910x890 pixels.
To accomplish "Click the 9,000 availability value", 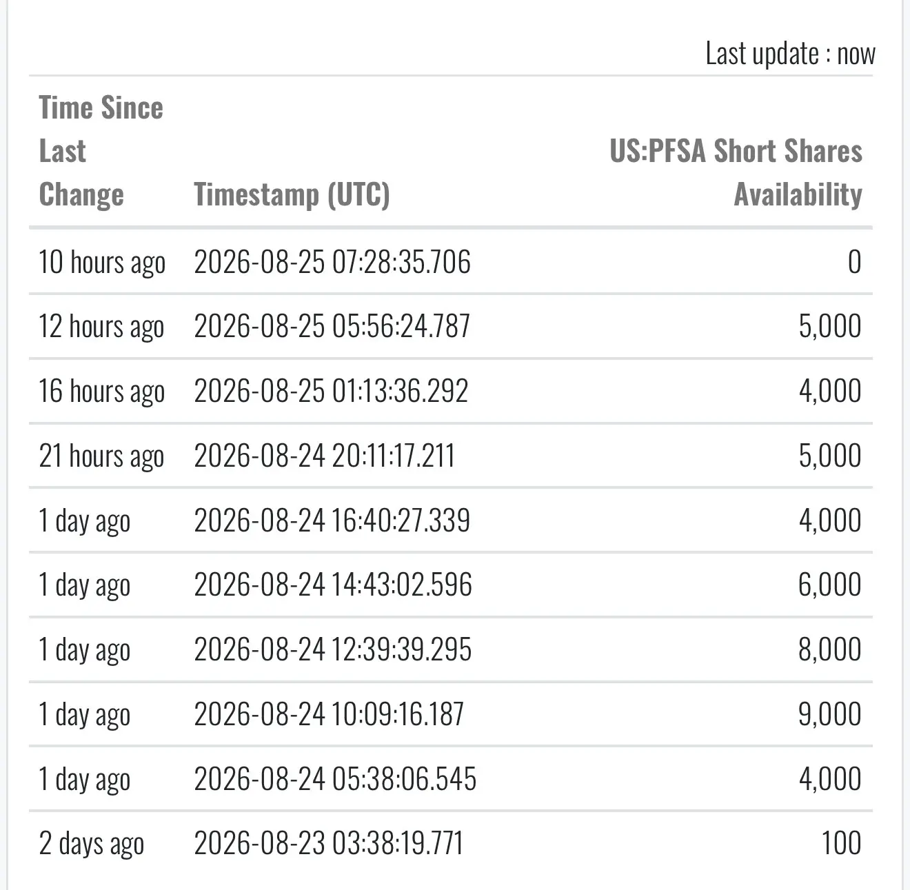I will coord(829,714).
